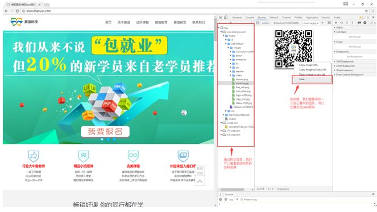Click the banner.png file in the tree
This screenshot has width=377, height=212.
click(x=240, y=80)
